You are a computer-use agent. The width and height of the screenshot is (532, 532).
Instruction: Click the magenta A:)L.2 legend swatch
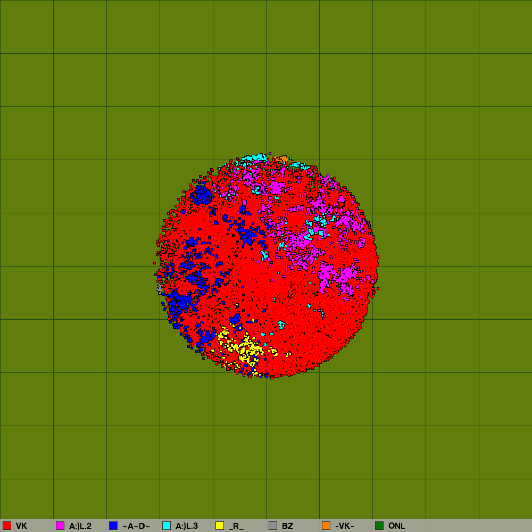60,526
